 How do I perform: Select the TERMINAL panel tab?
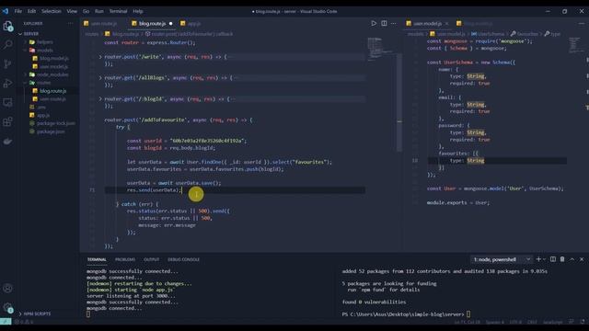[x=97, y=259]
